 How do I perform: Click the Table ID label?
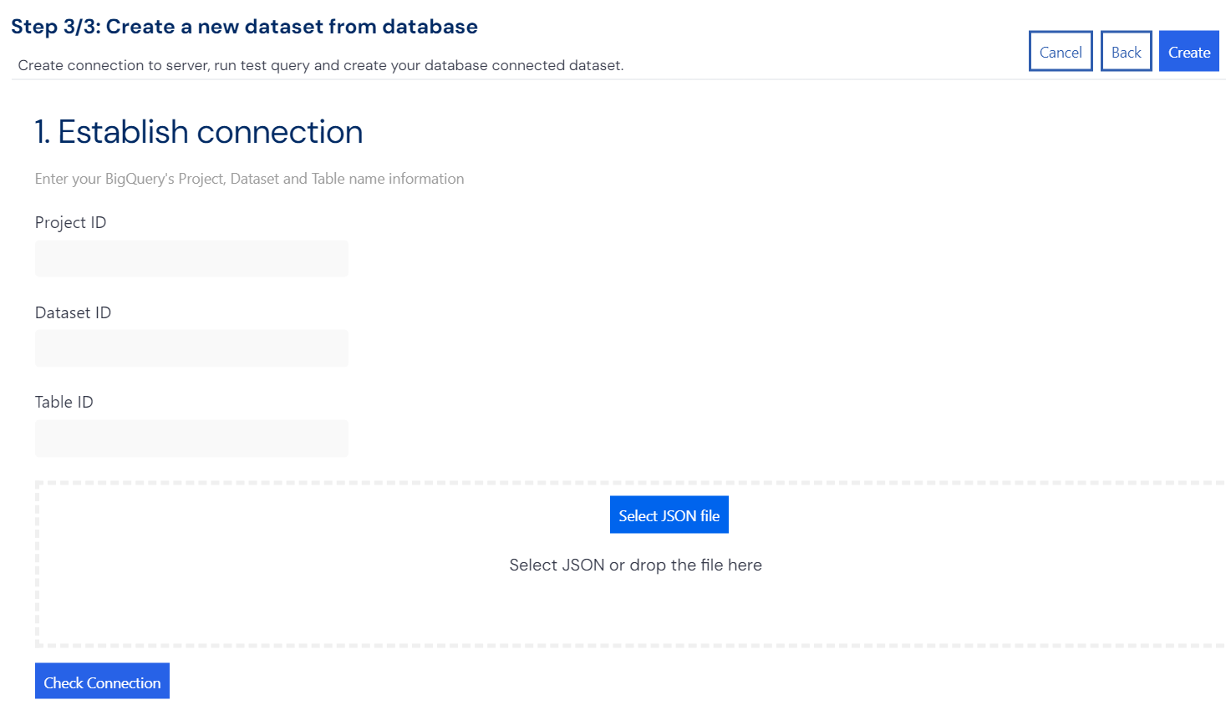pyautogui.click(x=64, y=403)
